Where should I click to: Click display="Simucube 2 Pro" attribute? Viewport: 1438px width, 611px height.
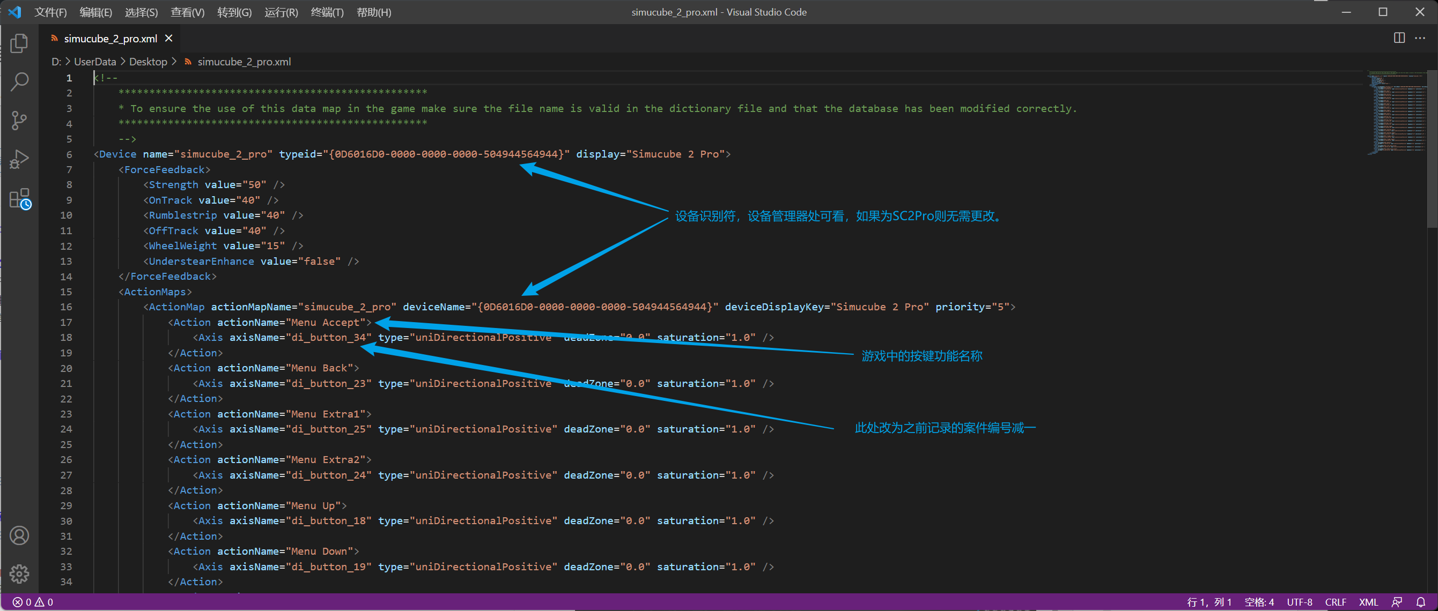click(x=650, y=154)
